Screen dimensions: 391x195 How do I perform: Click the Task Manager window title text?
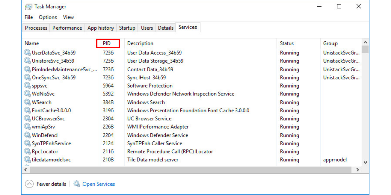point(50,7)
